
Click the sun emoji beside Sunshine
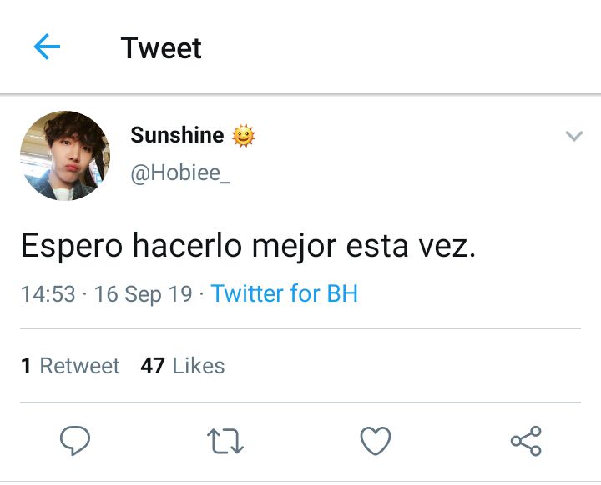244,136
